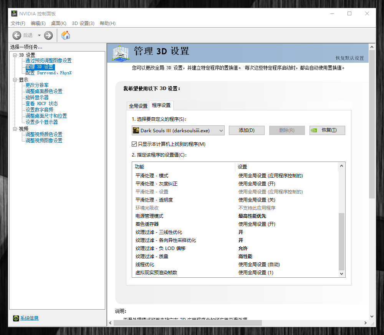The height and width of the screenshot is (335, 384).
Task: Select the 平滑处理 - 透明度 row
Action: click(235, 200)
